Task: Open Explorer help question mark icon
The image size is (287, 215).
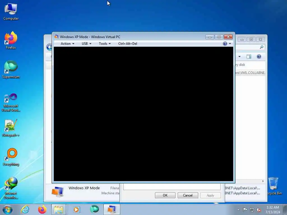Action: 259,57
